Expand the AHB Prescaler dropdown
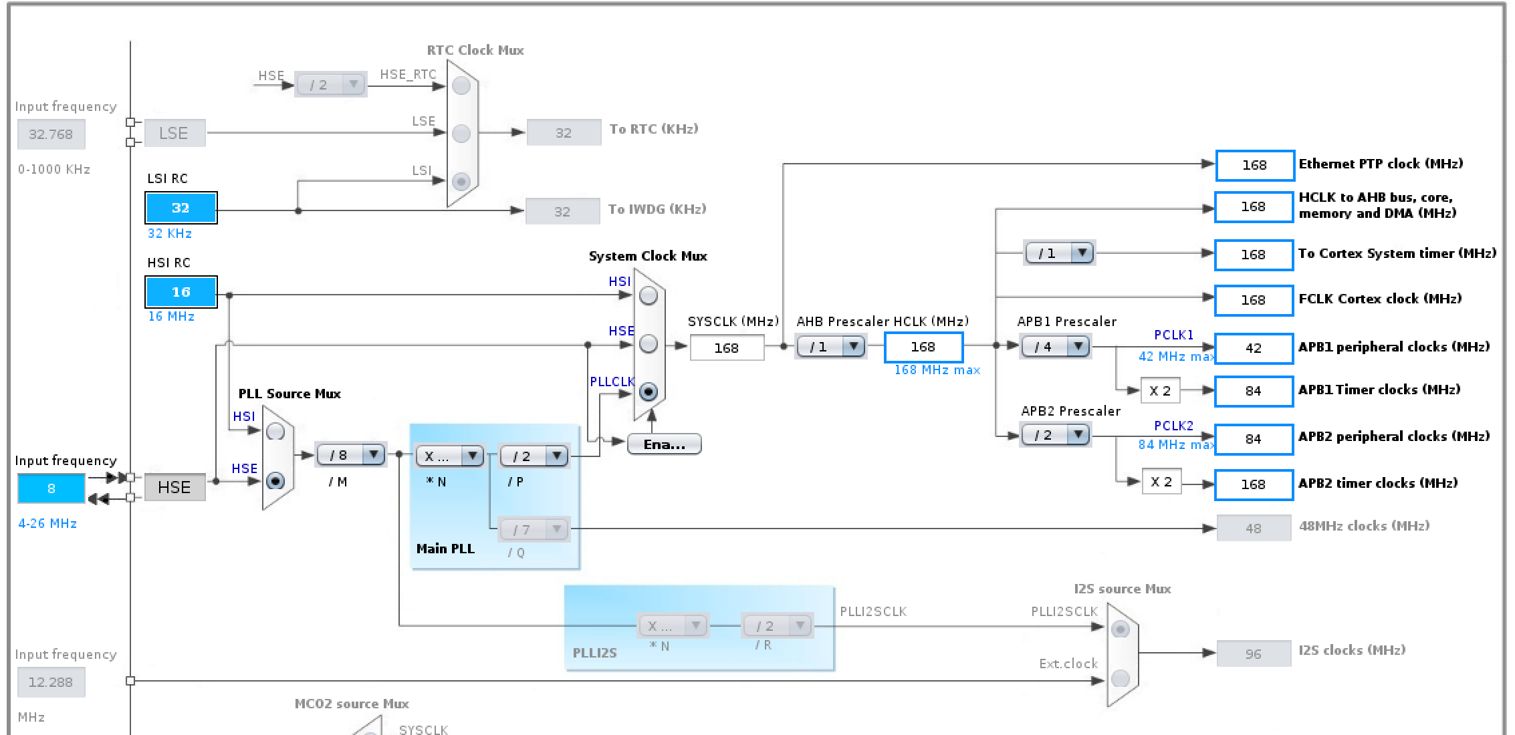The height and width of the screenshot is (735, 1515). tap(830, 347)
